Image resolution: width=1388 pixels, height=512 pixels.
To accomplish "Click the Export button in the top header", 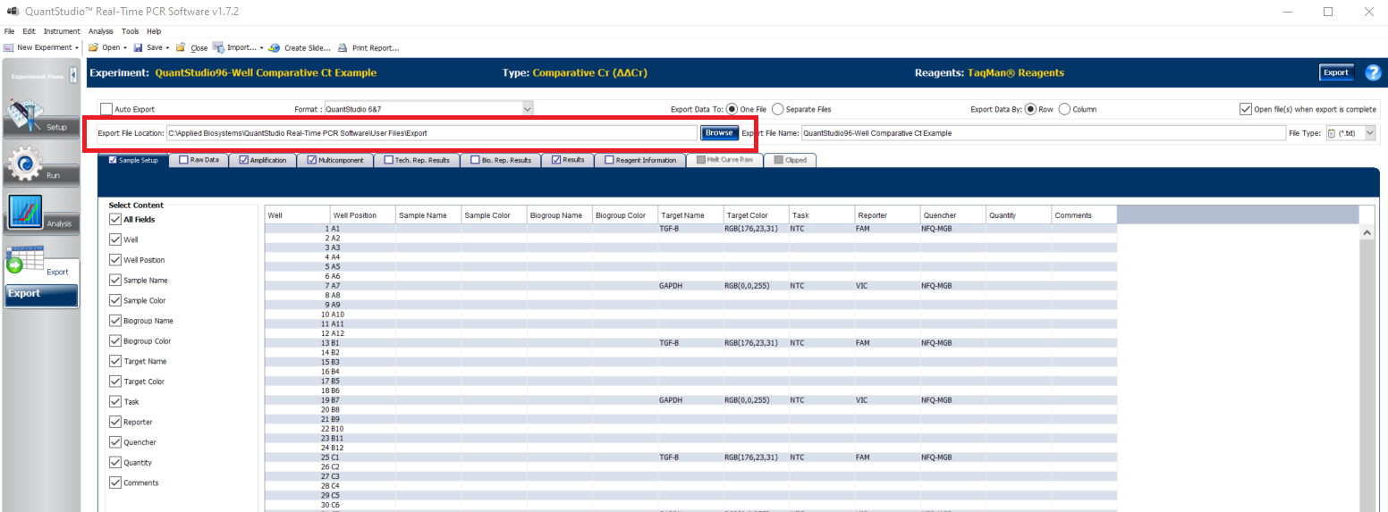I will click(x=1336, y=72).
